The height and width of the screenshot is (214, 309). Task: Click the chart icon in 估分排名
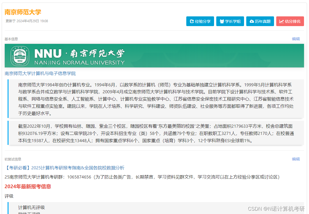[282, 21]
